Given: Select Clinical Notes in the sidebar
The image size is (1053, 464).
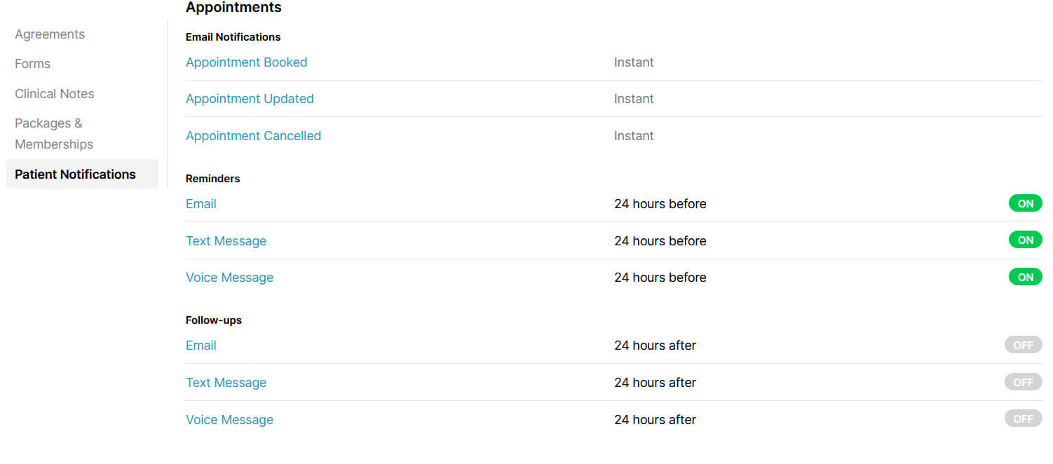Looking at the screenshot, I should pyautogui.click(x=55, y=93).
